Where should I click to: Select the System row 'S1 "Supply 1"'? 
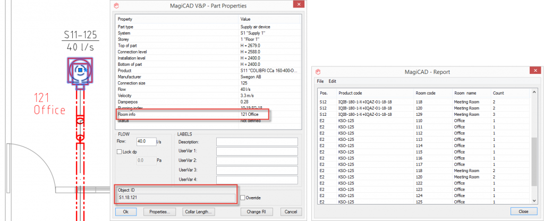208,33
